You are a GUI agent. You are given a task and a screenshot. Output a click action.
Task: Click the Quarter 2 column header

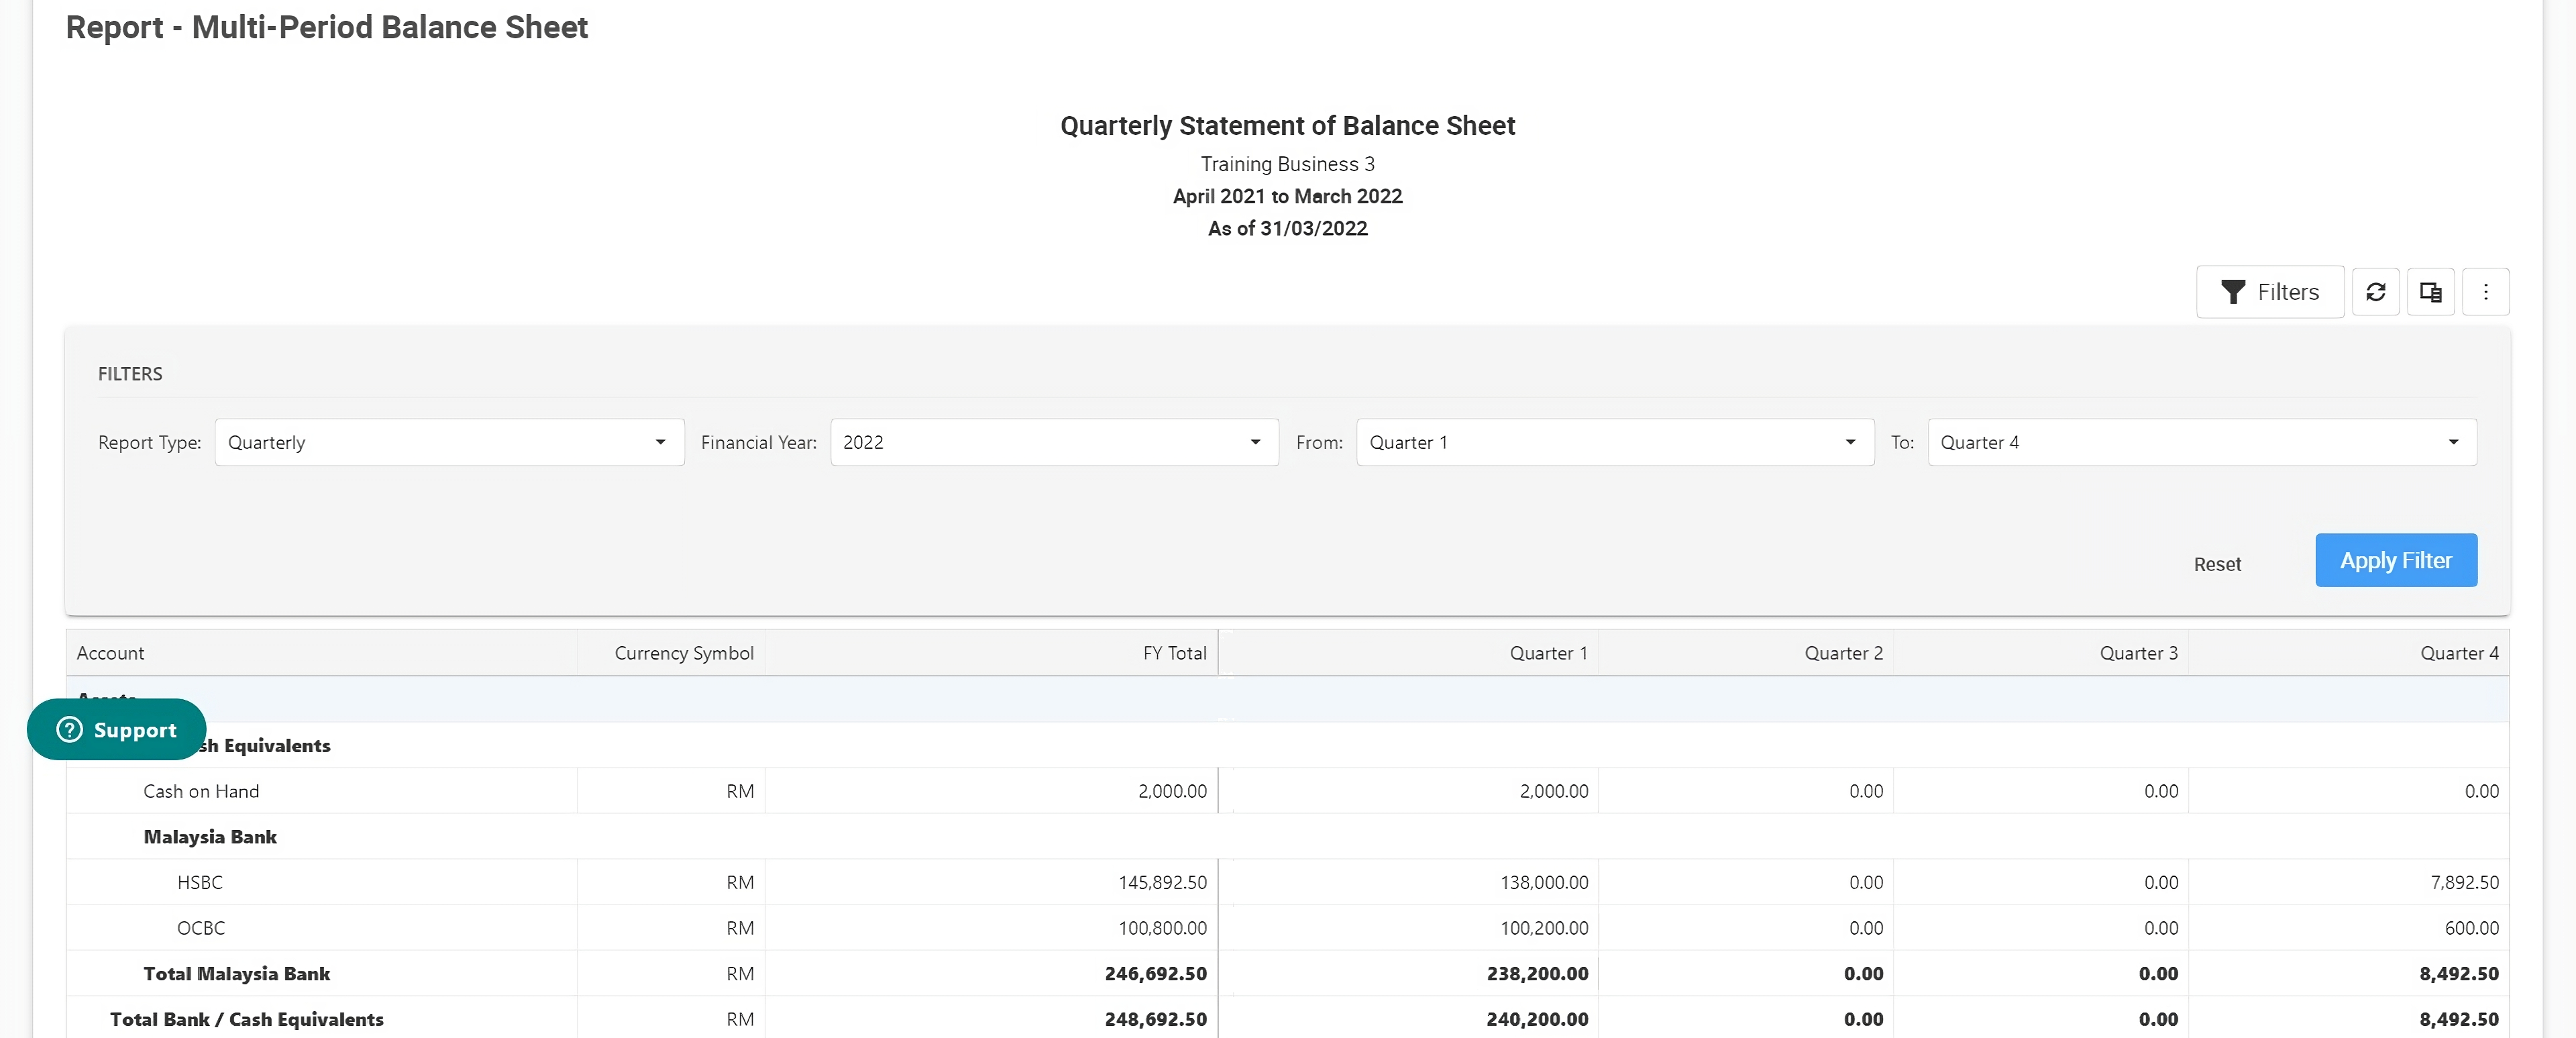pyautogui.click(x=1745, y=653)
